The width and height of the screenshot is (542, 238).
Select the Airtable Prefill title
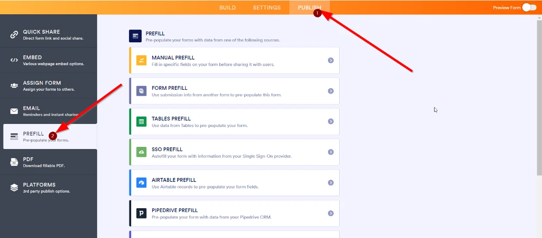pyautogui.click(x=174, y=180)
